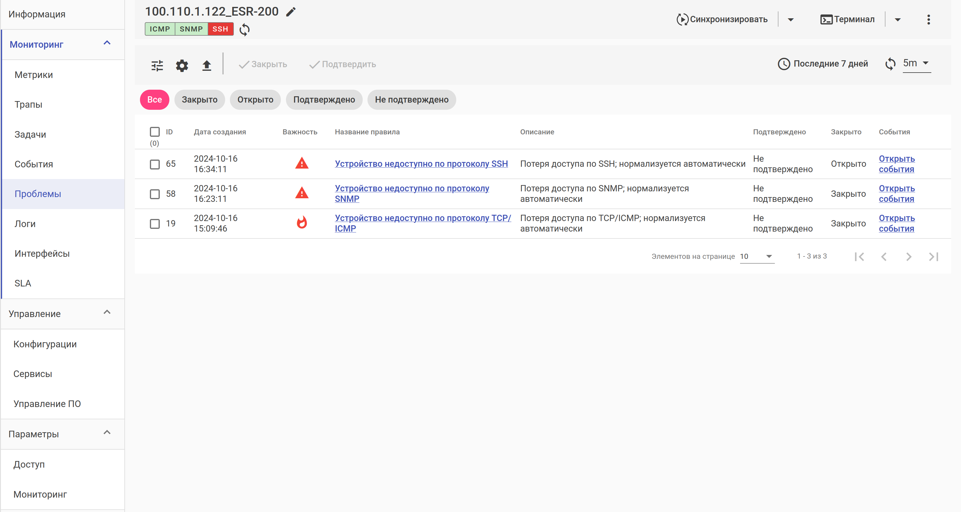Collapse the Мониторинг sidebar section

(x=107, y=43)
